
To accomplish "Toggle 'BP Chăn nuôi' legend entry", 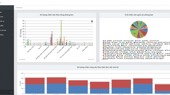I will 152,42.
